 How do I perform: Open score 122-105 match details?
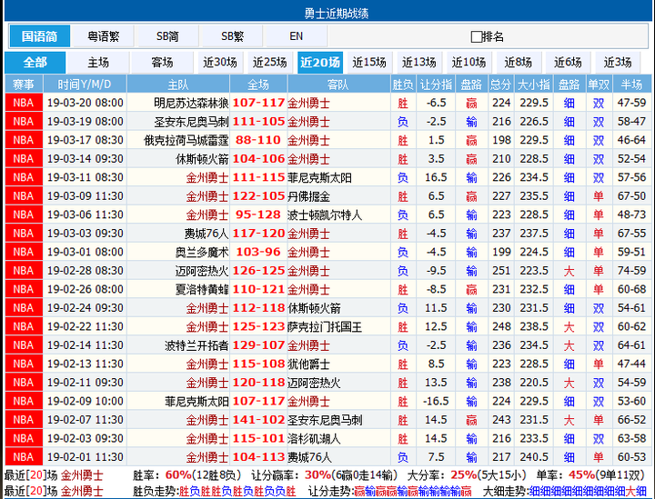tap(258, 196)
